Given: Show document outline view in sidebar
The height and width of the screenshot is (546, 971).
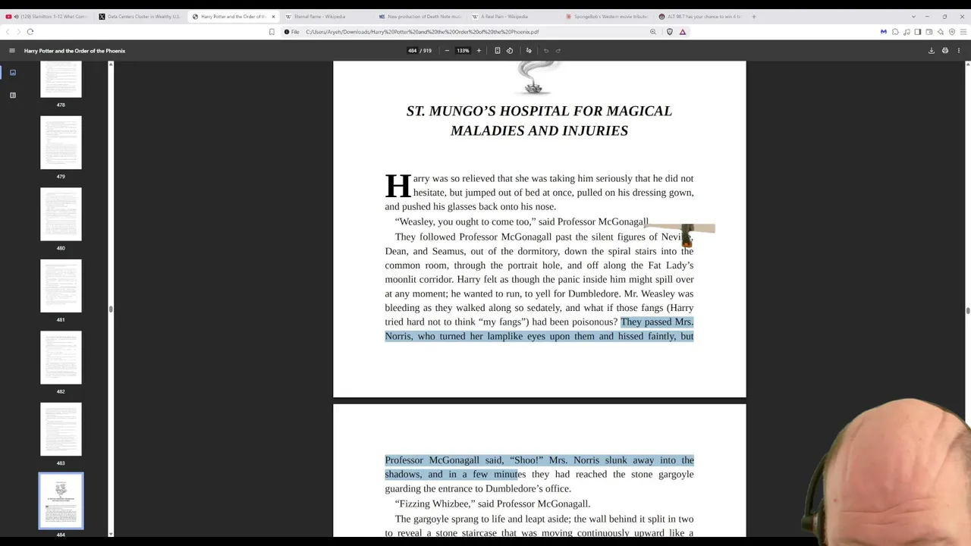Looking at the screenshot, I should pos(13,96).
